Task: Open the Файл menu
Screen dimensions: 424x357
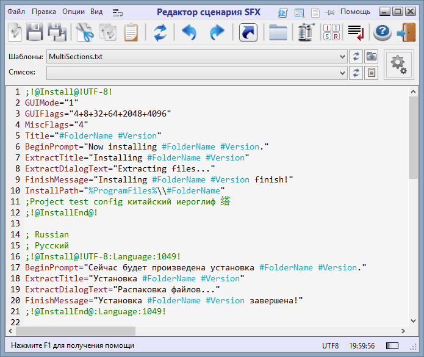Action: [x=16, y=12]
